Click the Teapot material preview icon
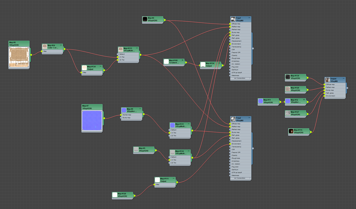The image size is (356, 209). (327, 80)
